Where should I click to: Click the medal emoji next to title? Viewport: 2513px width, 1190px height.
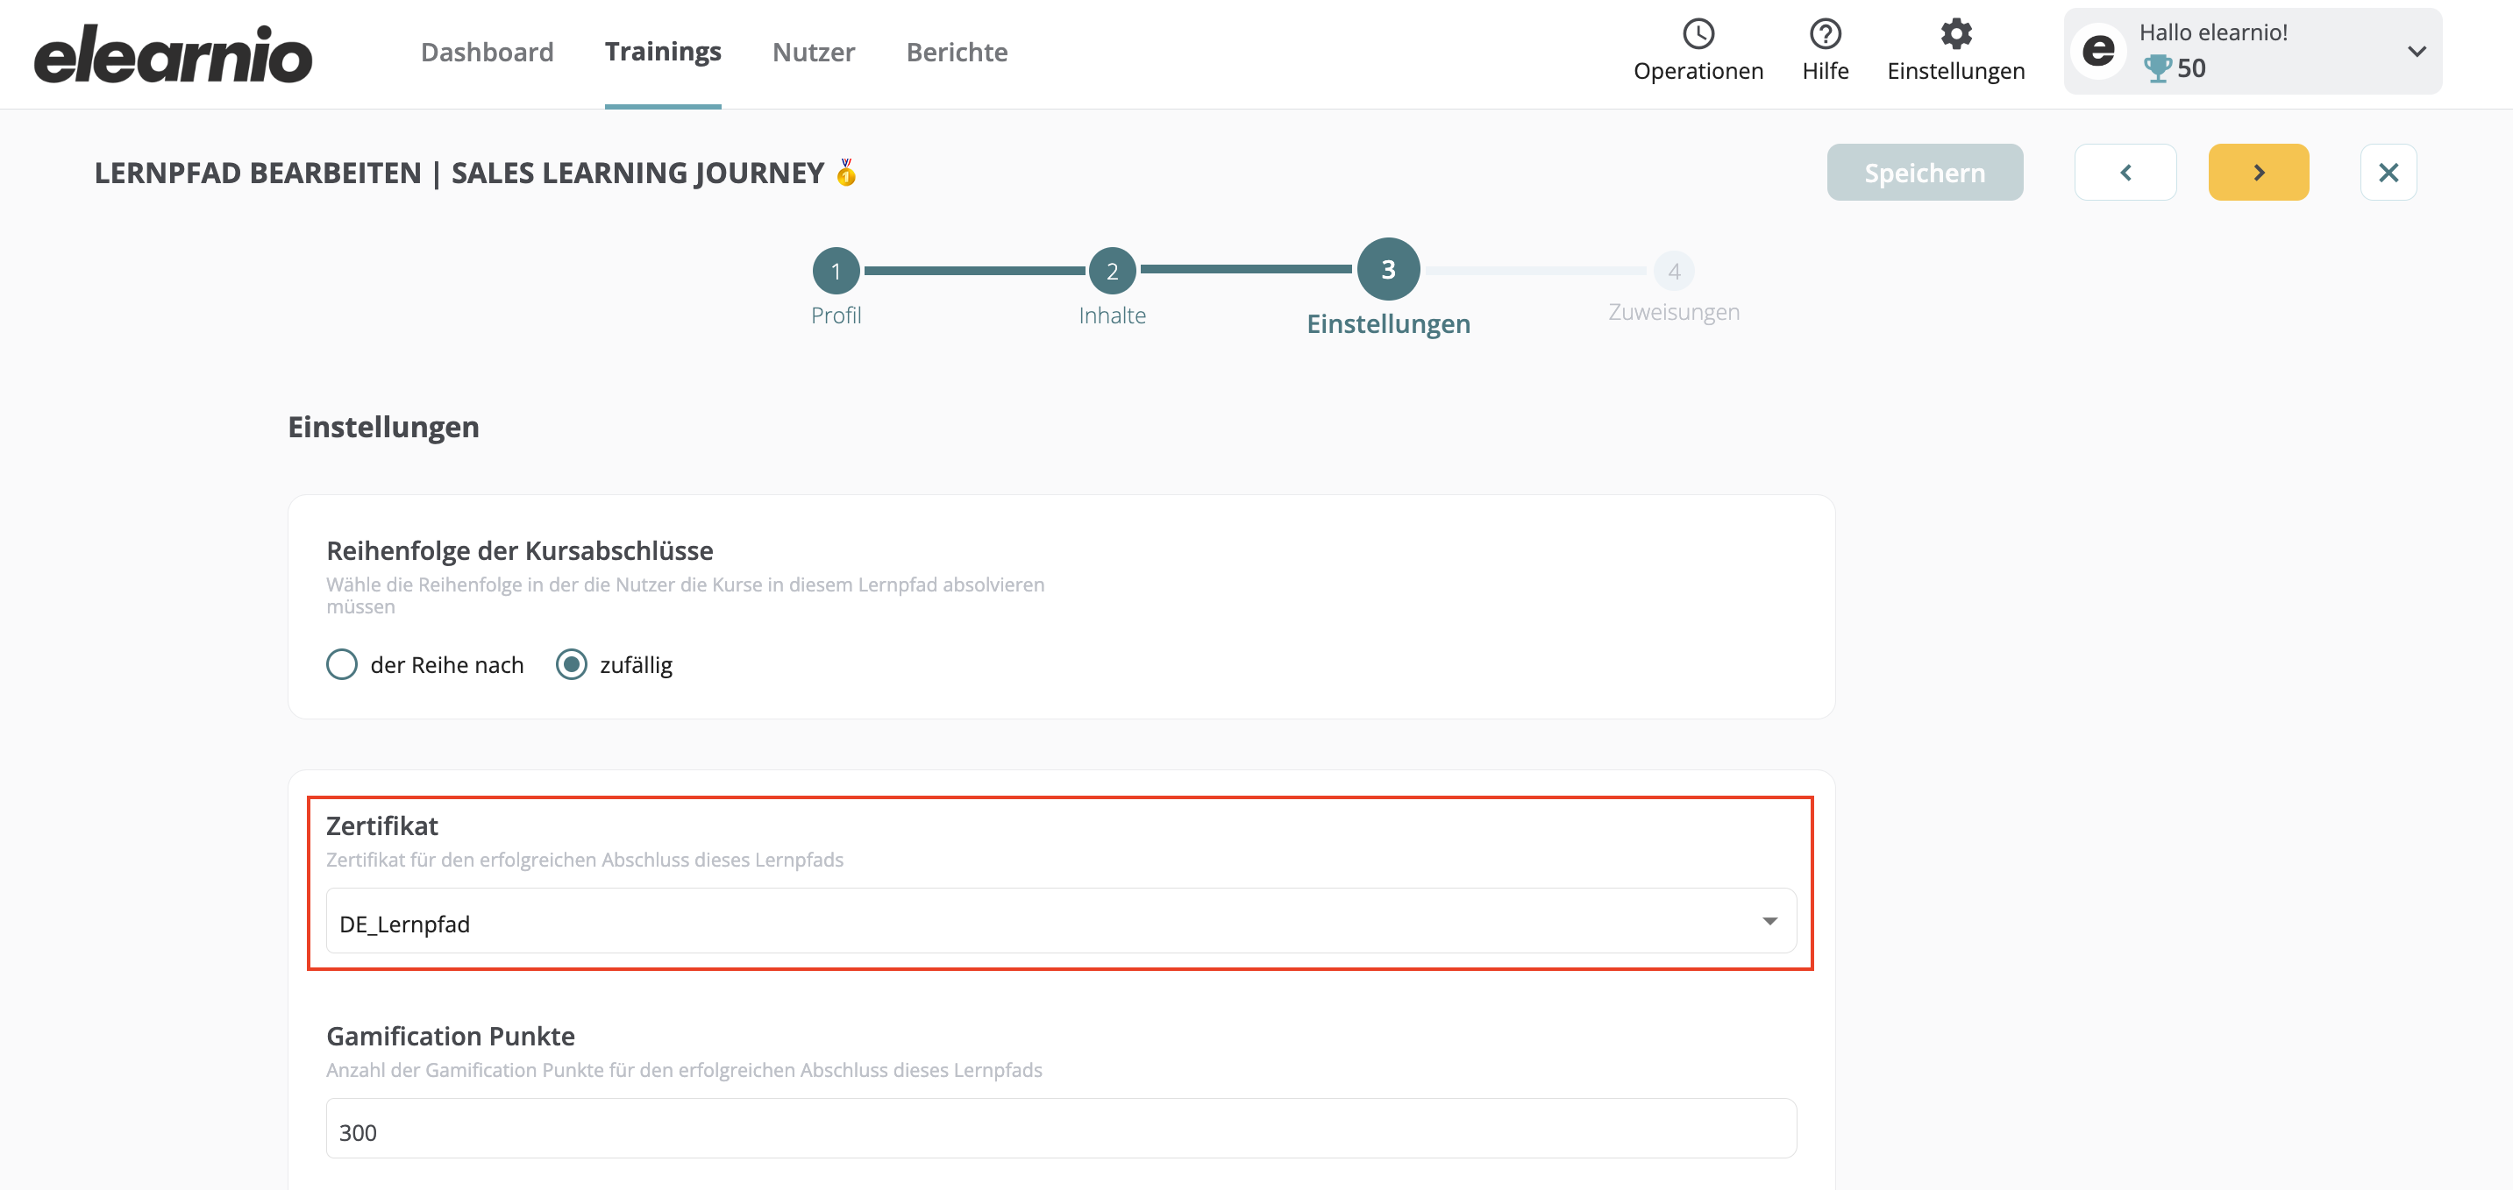pyautogui.click(x=846, y=173)
